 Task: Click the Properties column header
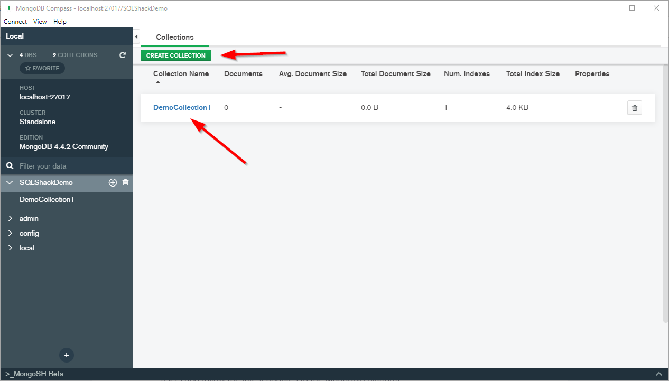[592, 74]
